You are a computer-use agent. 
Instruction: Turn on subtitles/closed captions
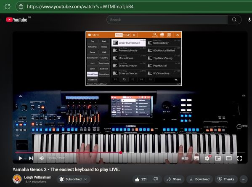point(196,158)
